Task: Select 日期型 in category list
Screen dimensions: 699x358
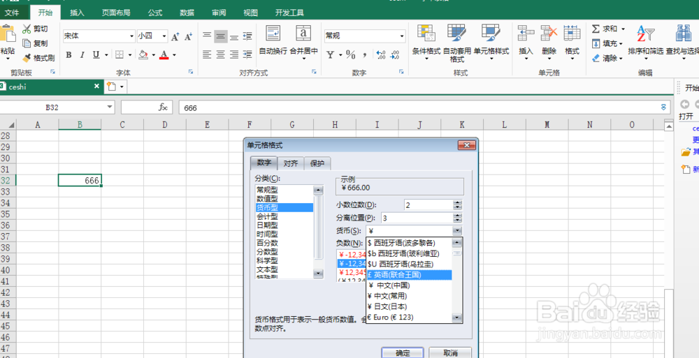Action: click(x=284, y=225)
